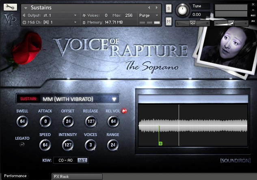Screen dimensions: 257x180
Task: Adjust the volume slider handle
Action: [x=231, y=23]
